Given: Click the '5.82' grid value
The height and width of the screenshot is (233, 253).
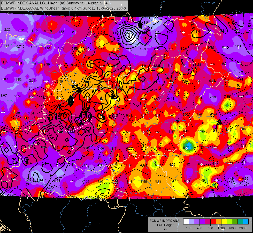Looking at the screenshot, I should [x=187, y=164].
